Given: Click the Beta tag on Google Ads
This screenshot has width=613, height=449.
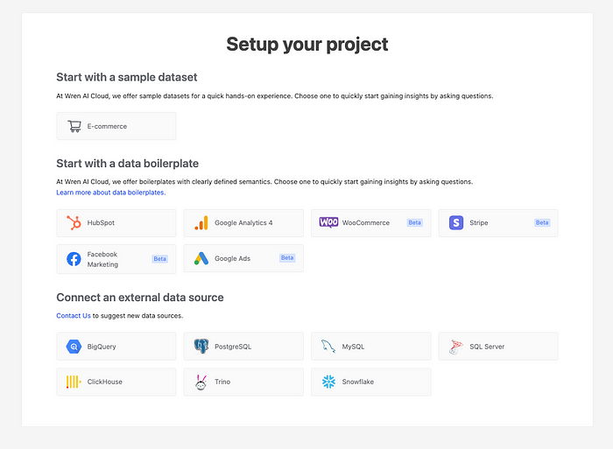Looking at the screenshot, I should [x=287, y=258].
